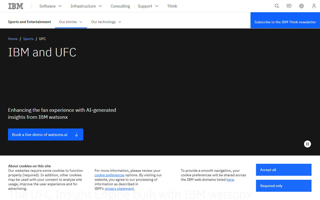This screenshot has width=320, height=200.
Task: Click Required only cookies button
Action: point(284,186)
